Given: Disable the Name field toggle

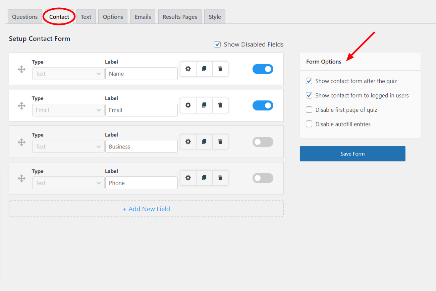Looking at the screenshot, I should pyautogui.click(x=263, y=69).
